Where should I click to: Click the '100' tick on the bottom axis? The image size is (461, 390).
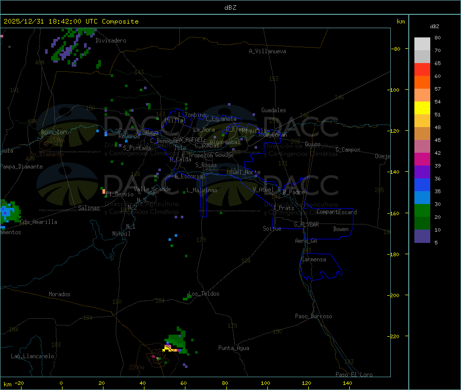tap(265, 383)
